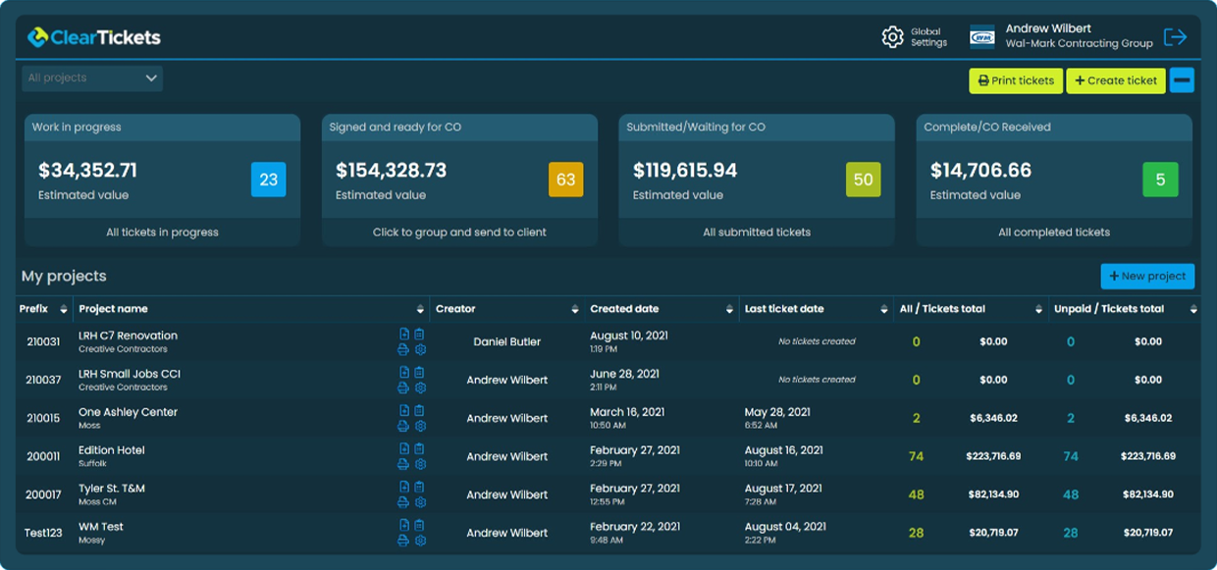Open settings gear for Tyler St. T&M project
Image resolution: width=1217 pixels, height=570 pixels.
(420, 502)
